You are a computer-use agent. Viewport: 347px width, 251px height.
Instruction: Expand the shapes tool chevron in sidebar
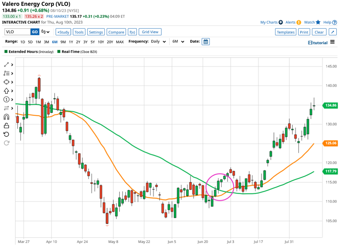11,82
